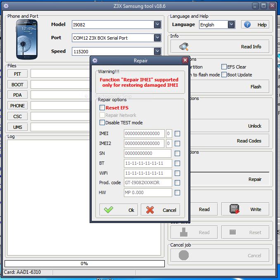
Task: Click the SN input field
Action: click(147, 153)
